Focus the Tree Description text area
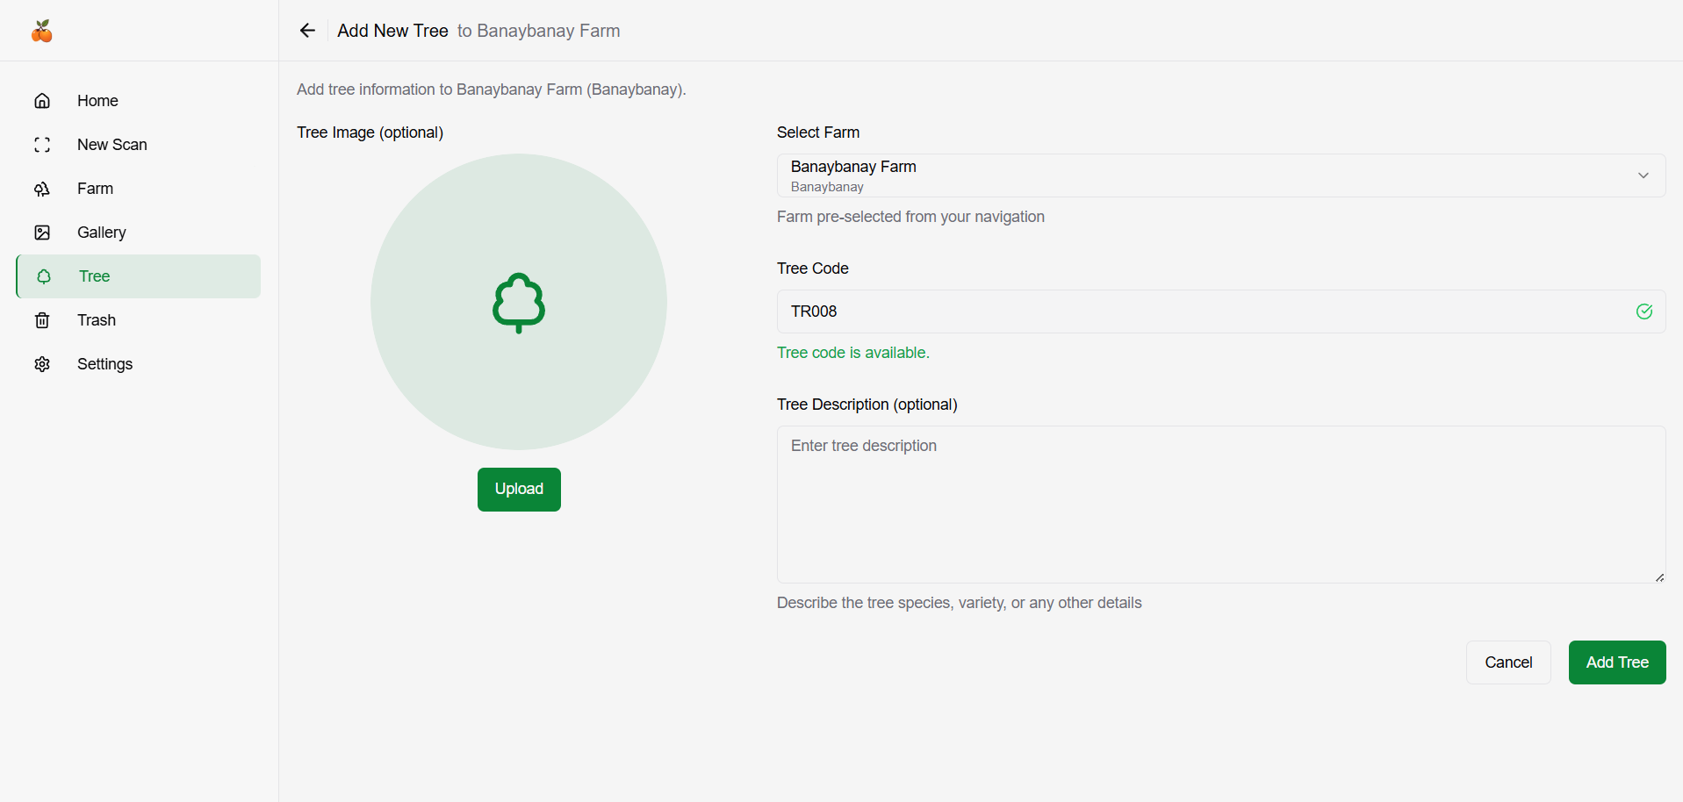Viewport: 1683px width, 802px height. click(x=1220, y=505)
